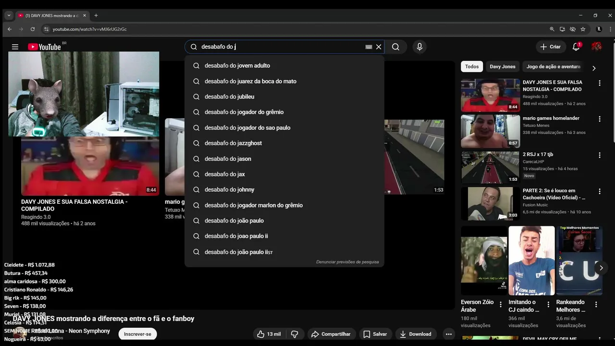Click the magnifier search button
The width and height of the screenshot is (615, 346).
tap(395, 47)
